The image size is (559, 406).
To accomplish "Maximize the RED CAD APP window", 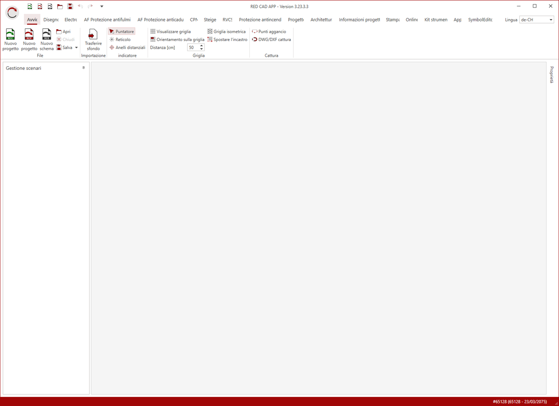I will [535, 6].
